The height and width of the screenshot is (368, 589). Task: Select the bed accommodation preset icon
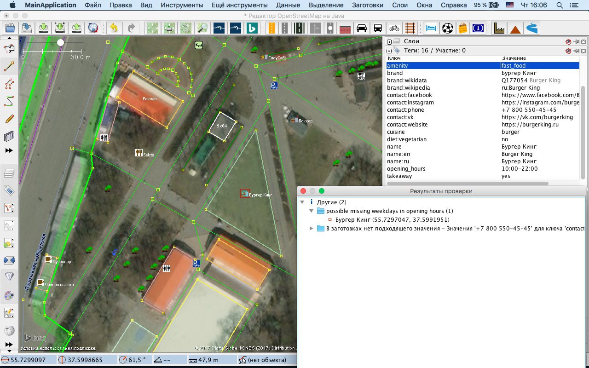point(431,28)
